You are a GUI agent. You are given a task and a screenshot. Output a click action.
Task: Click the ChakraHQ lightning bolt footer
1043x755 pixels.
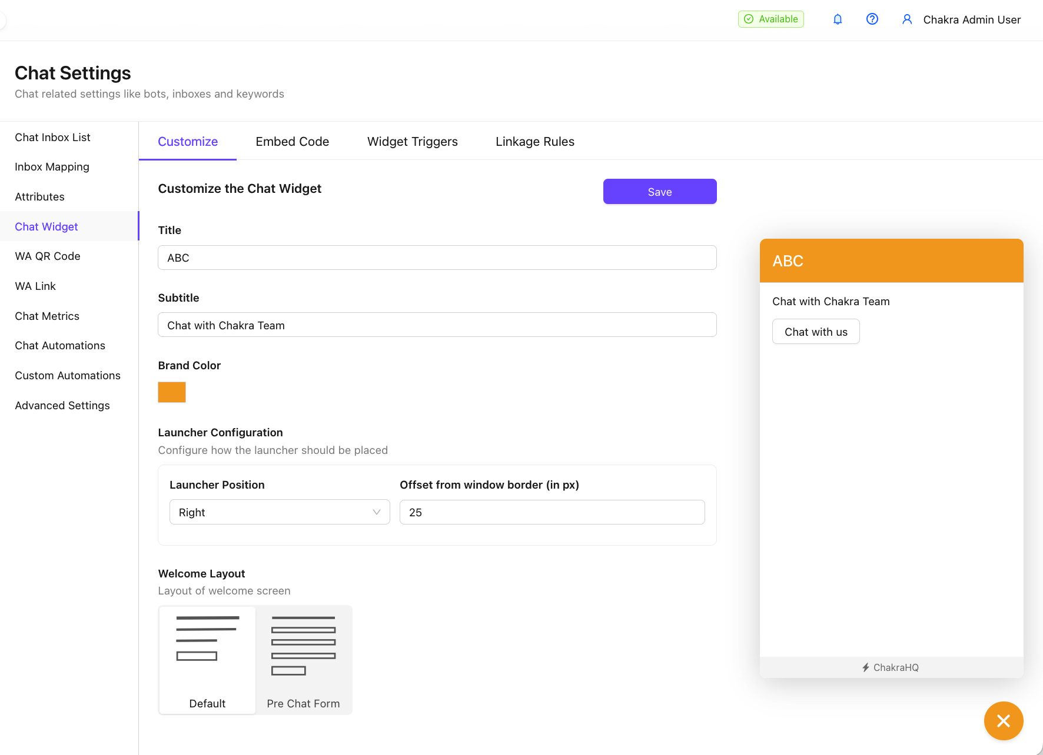pos(891,667)
